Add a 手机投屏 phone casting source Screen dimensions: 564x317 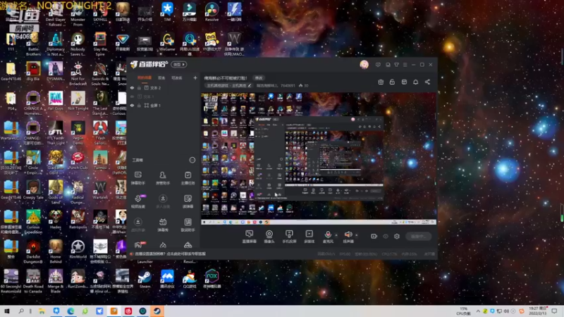289,237
